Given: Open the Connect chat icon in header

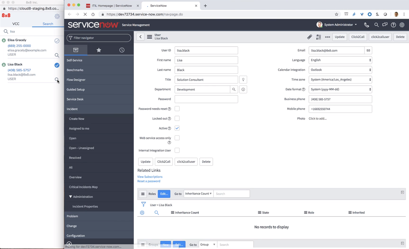Looking at the screenshot, I should click(385, 25).
